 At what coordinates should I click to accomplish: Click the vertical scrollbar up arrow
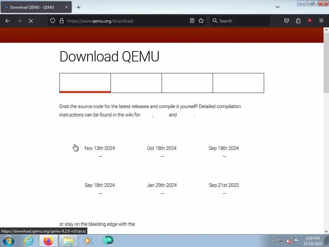point(326,30)
